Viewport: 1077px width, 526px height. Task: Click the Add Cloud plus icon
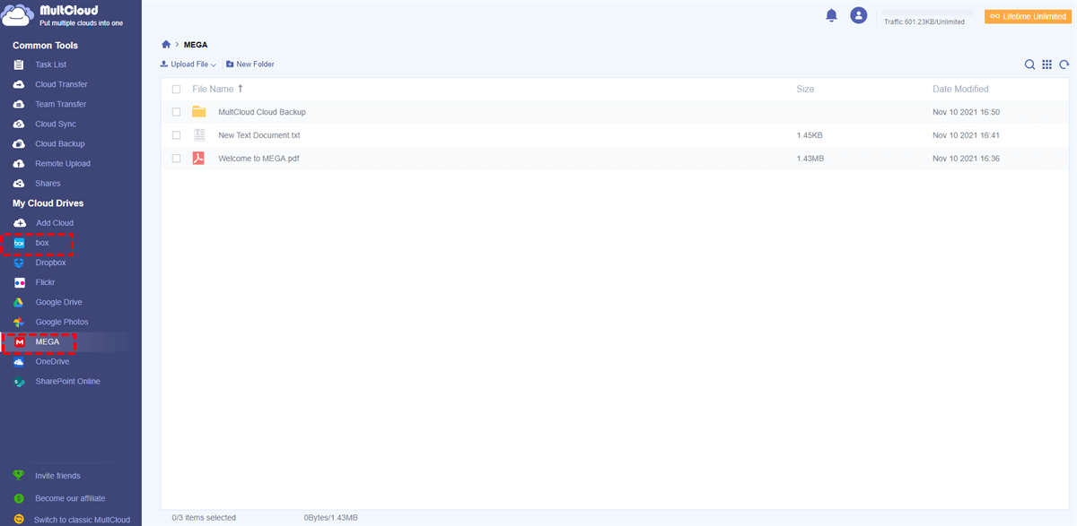click(x=19, y=223)
